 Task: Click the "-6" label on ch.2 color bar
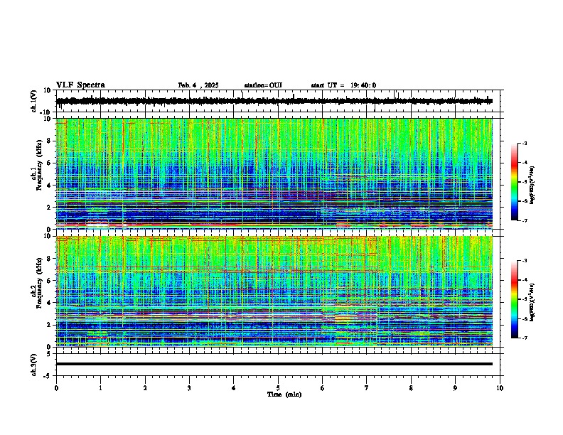pyautogui.click(x=524, y=318)
